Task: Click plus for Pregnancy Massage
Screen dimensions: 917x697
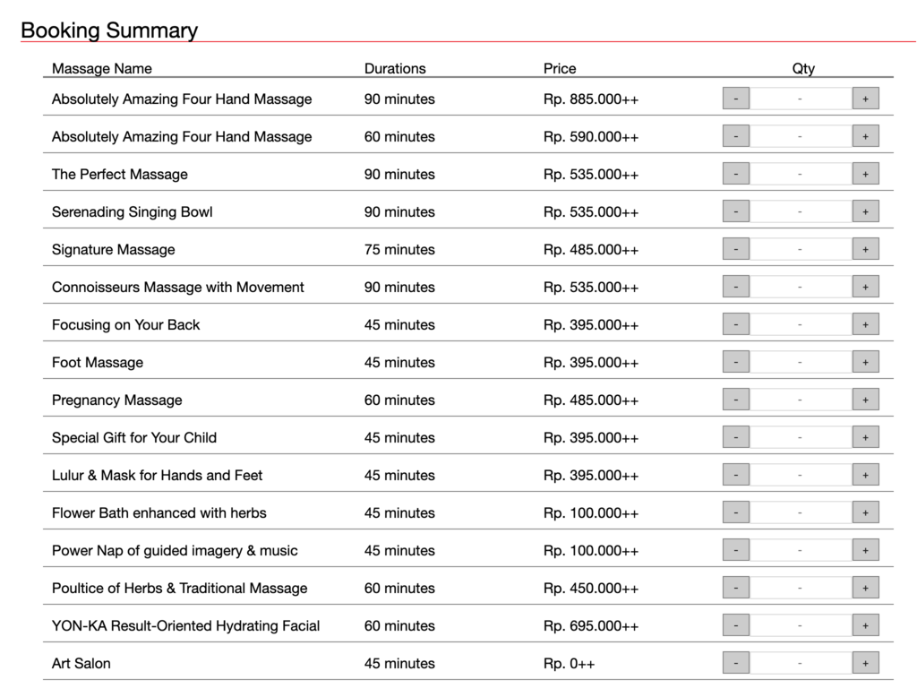Action: [x=866, y=400]
